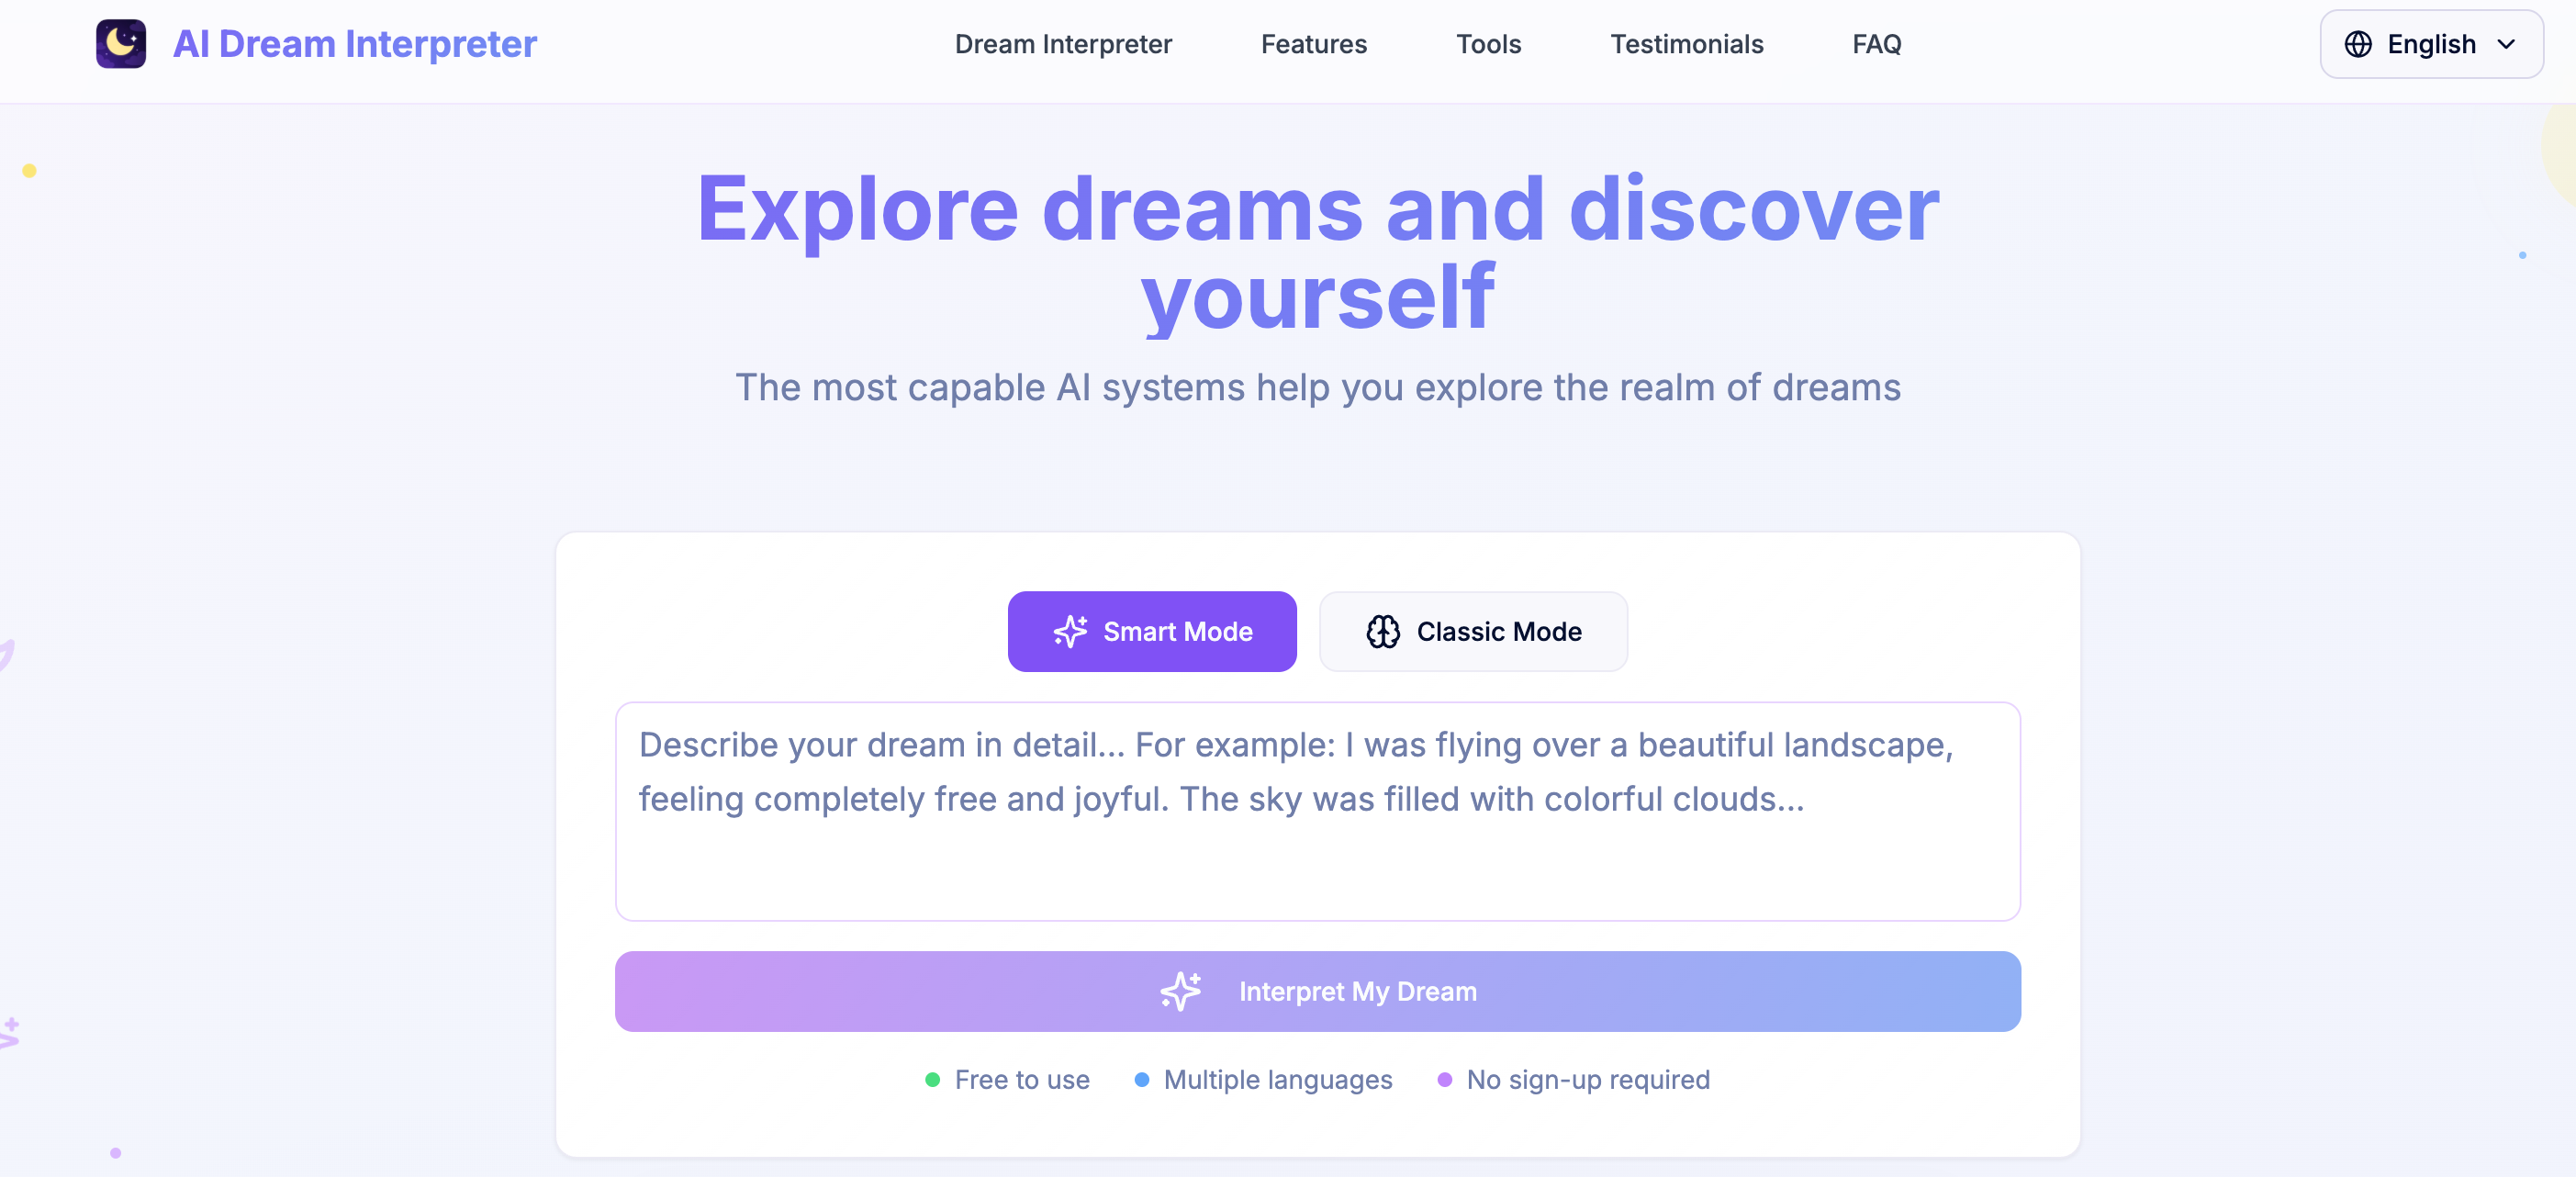Open the Dream Interpreter nav item
The width and height of the screenshot is (2576, 1177).
pyautogui.click(x=1063, y=44)
